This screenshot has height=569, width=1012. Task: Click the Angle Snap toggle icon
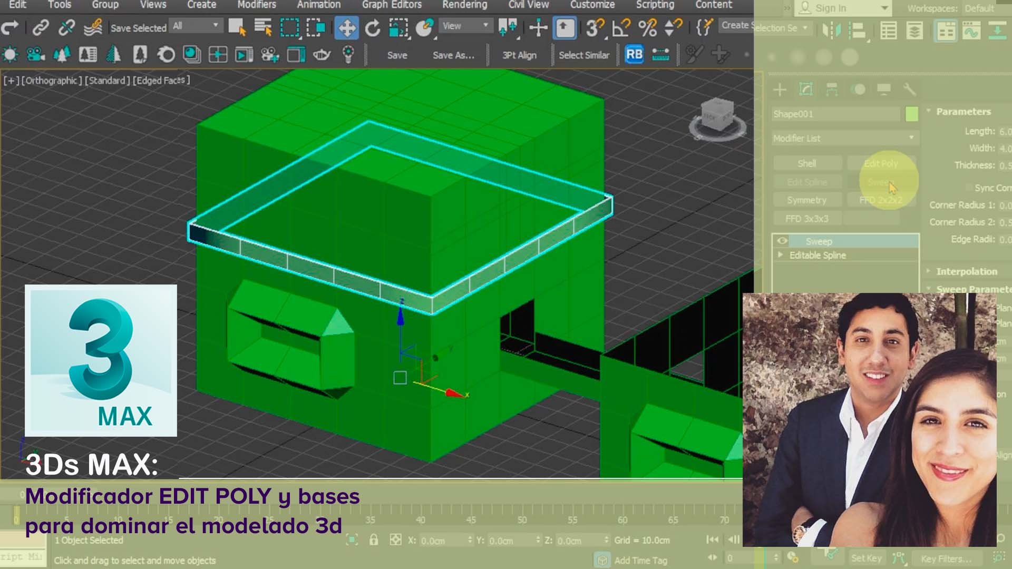click(x=621, y=27)
